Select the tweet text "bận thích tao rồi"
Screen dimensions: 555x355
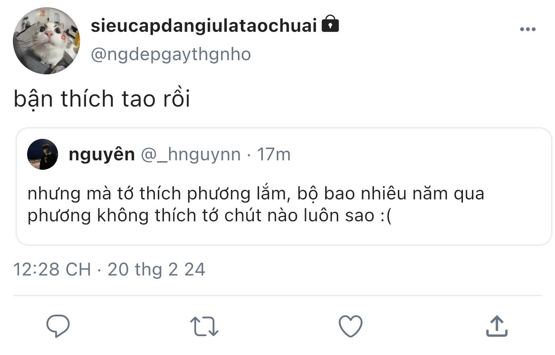102,99
